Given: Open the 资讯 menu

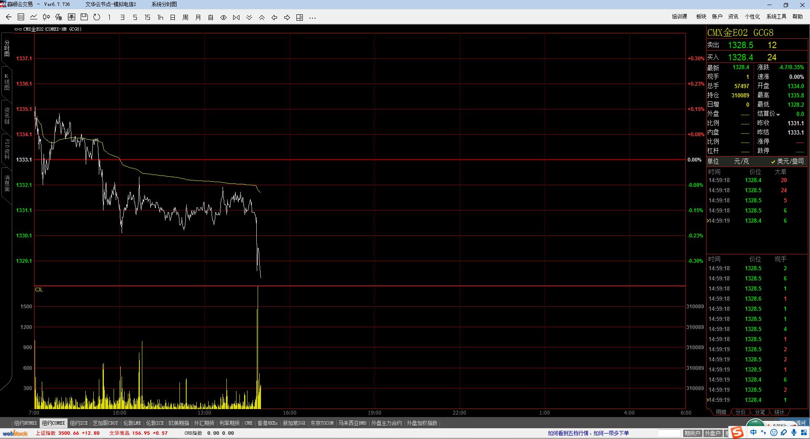Looking at the screenshot, I should [x=733, y=16].
